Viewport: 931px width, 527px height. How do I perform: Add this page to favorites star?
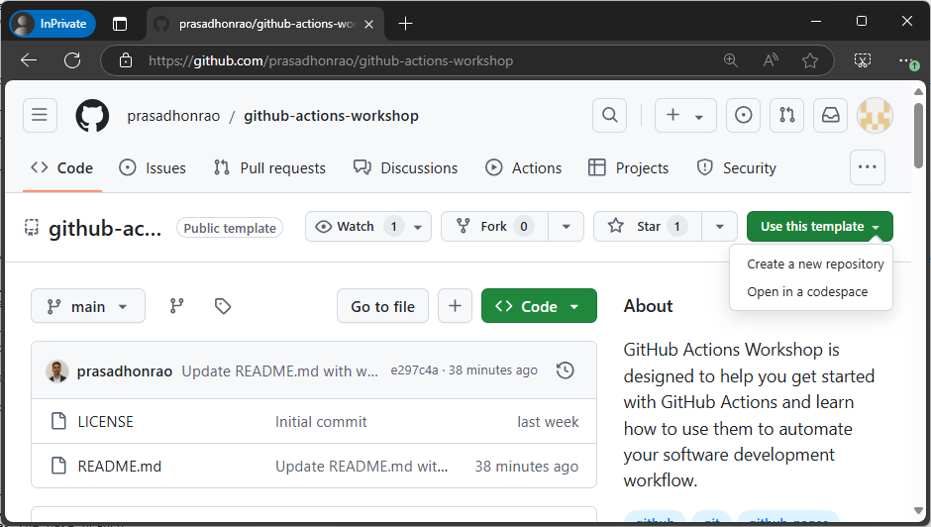click(x=810, y=60)
